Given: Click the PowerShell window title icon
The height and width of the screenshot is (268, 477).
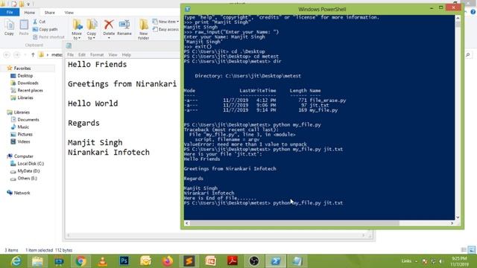Looking at the screenshot, I should pos(188,9).
